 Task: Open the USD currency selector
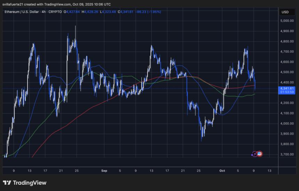click(x=285, y=12)
